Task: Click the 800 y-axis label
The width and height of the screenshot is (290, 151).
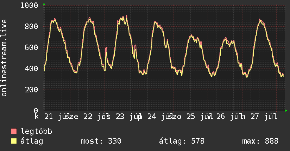Action: 31,26
